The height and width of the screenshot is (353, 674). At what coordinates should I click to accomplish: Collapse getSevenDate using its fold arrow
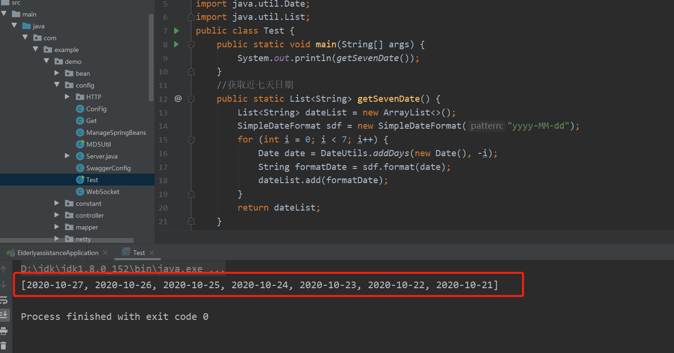click(191, 98)
